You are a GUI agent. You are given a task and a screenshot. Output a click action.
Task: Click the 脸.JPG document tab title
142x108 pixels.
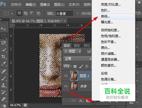tap(37, 21)
